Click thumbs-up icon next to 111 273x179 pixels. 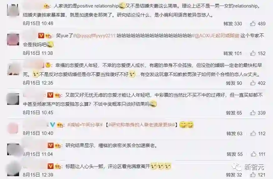point(254,154)
